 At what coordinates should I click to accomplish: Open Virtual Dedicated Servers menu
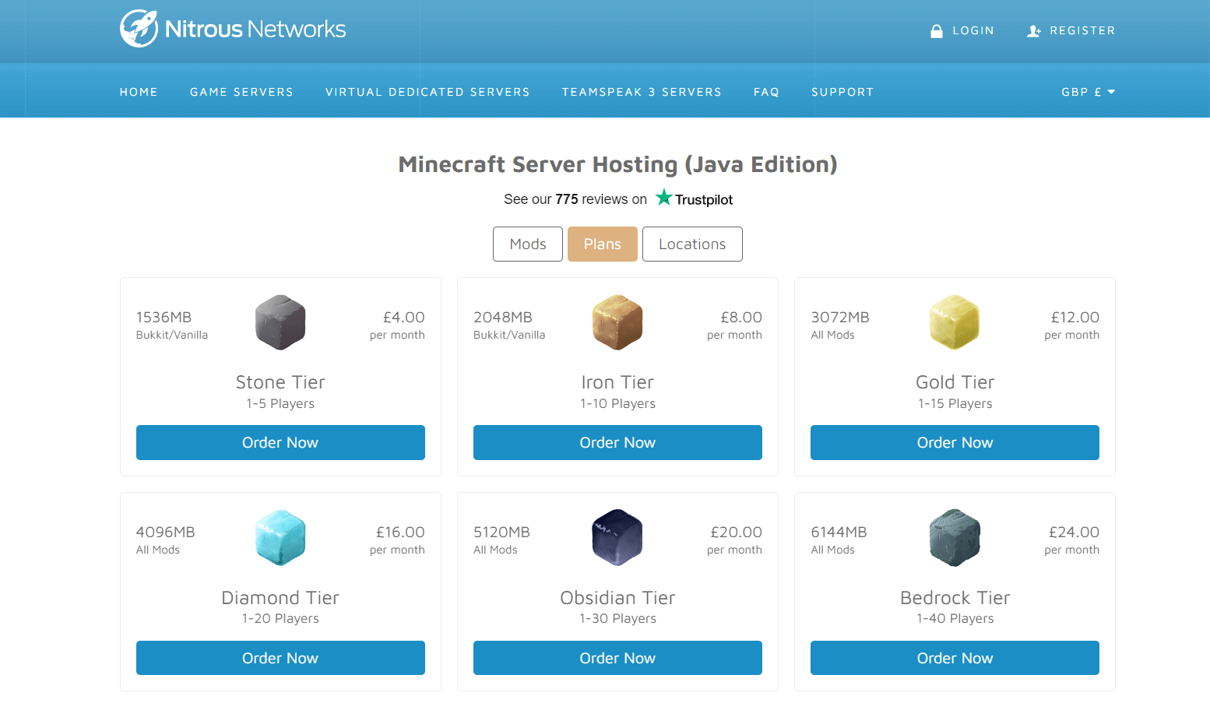click(427, 92)
